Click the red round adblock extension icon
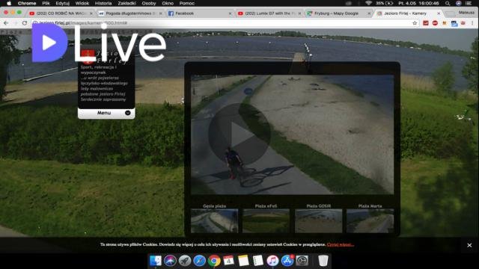This screenshot has width=479, height=269. (435, 23)
